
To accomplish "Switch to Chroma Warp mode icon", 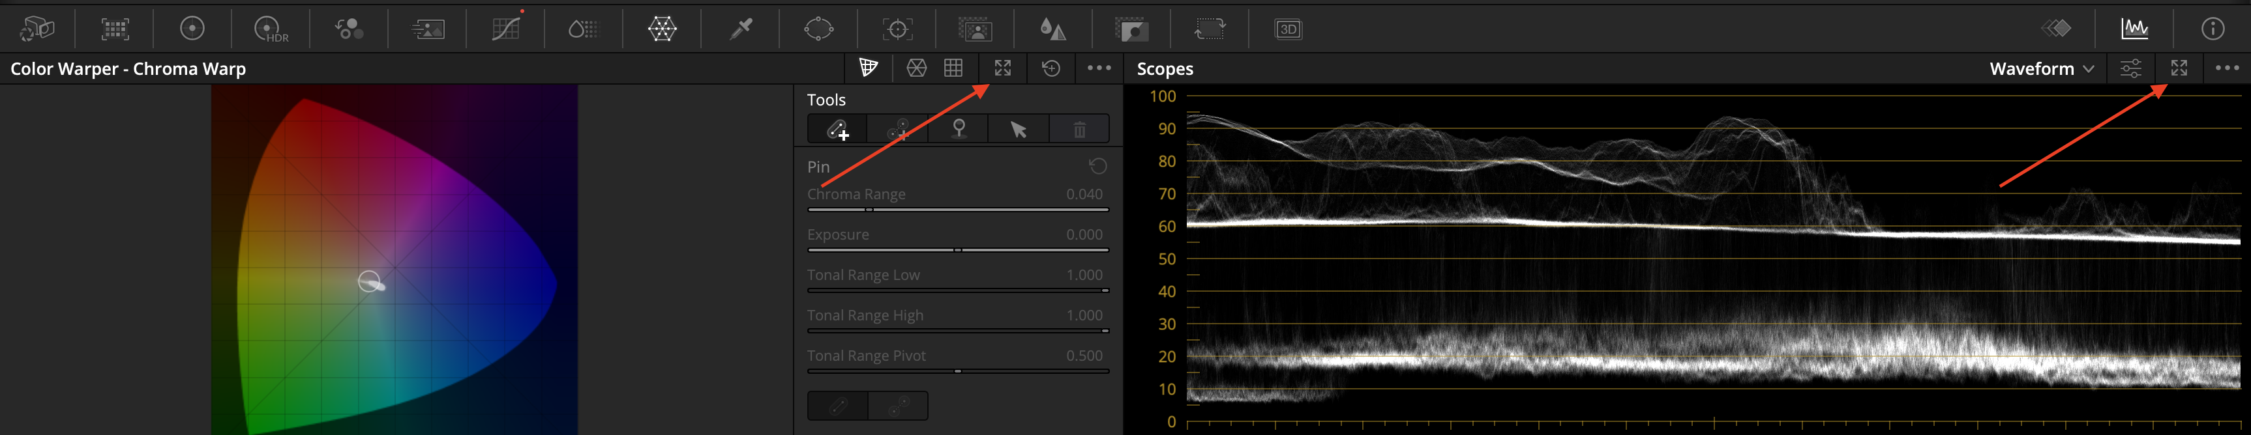I will pos(868,67).
